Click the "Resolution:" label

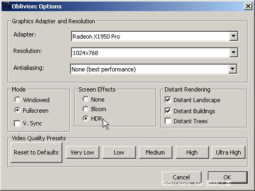pos(28,51)
